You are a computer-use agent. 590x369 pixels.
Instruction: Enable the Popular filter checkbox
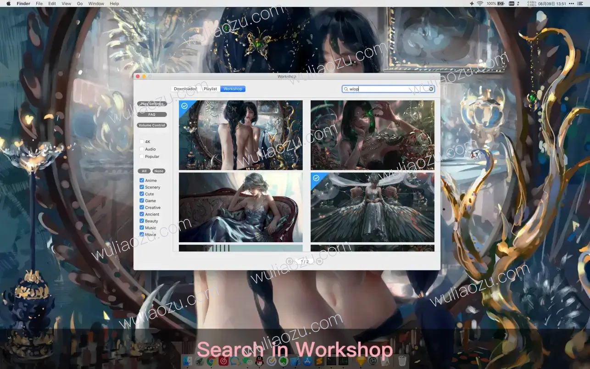142,157
